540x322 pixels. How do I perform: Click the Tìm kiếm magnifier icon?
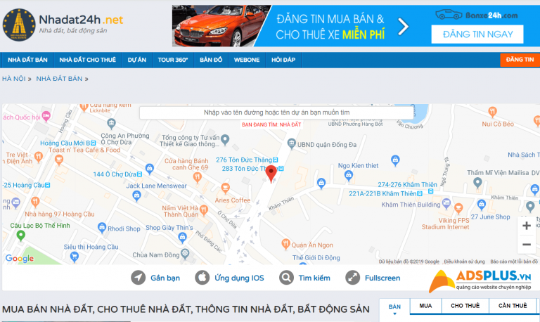pos(286,277)
